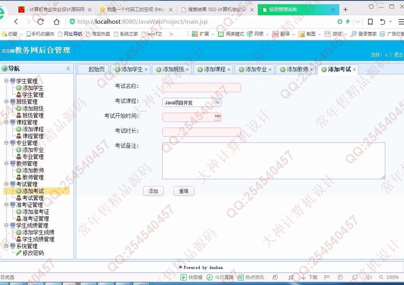The height and width of the screenshot is (285, 404).
Task: Open 淘宝热卖 bookmark
Action: click(x=98, y=34)
